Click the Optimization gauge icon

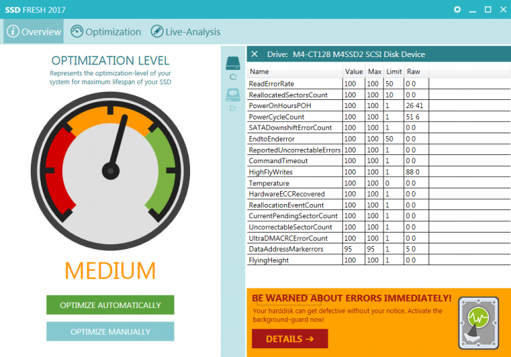(77, 31)
